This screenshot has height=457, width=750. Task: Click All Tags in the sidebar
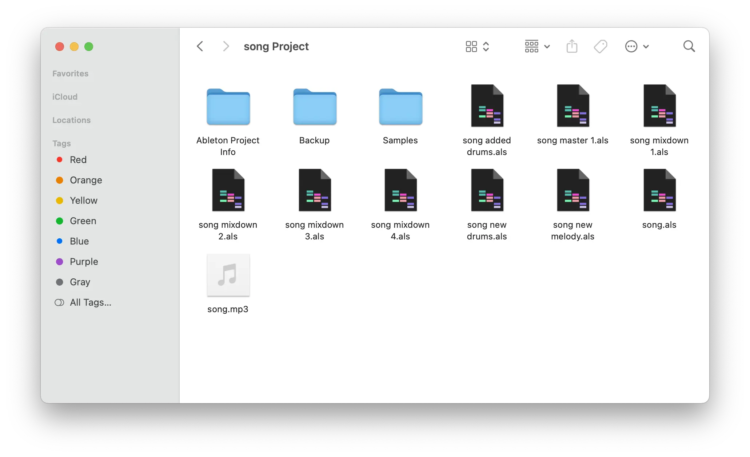[x=91, y=302]
